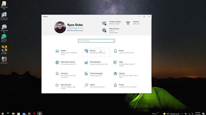Viewport: 206px width, 115px height.
Task: Select the top Data folder desktop icon
Action: [4, 5]
